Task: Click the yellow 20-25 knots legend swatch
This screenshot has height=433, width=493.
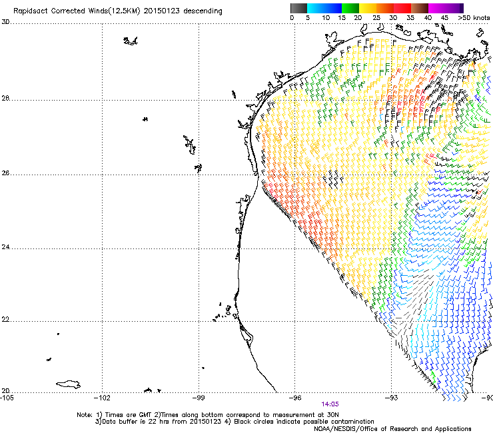Action: pos(368,8)
